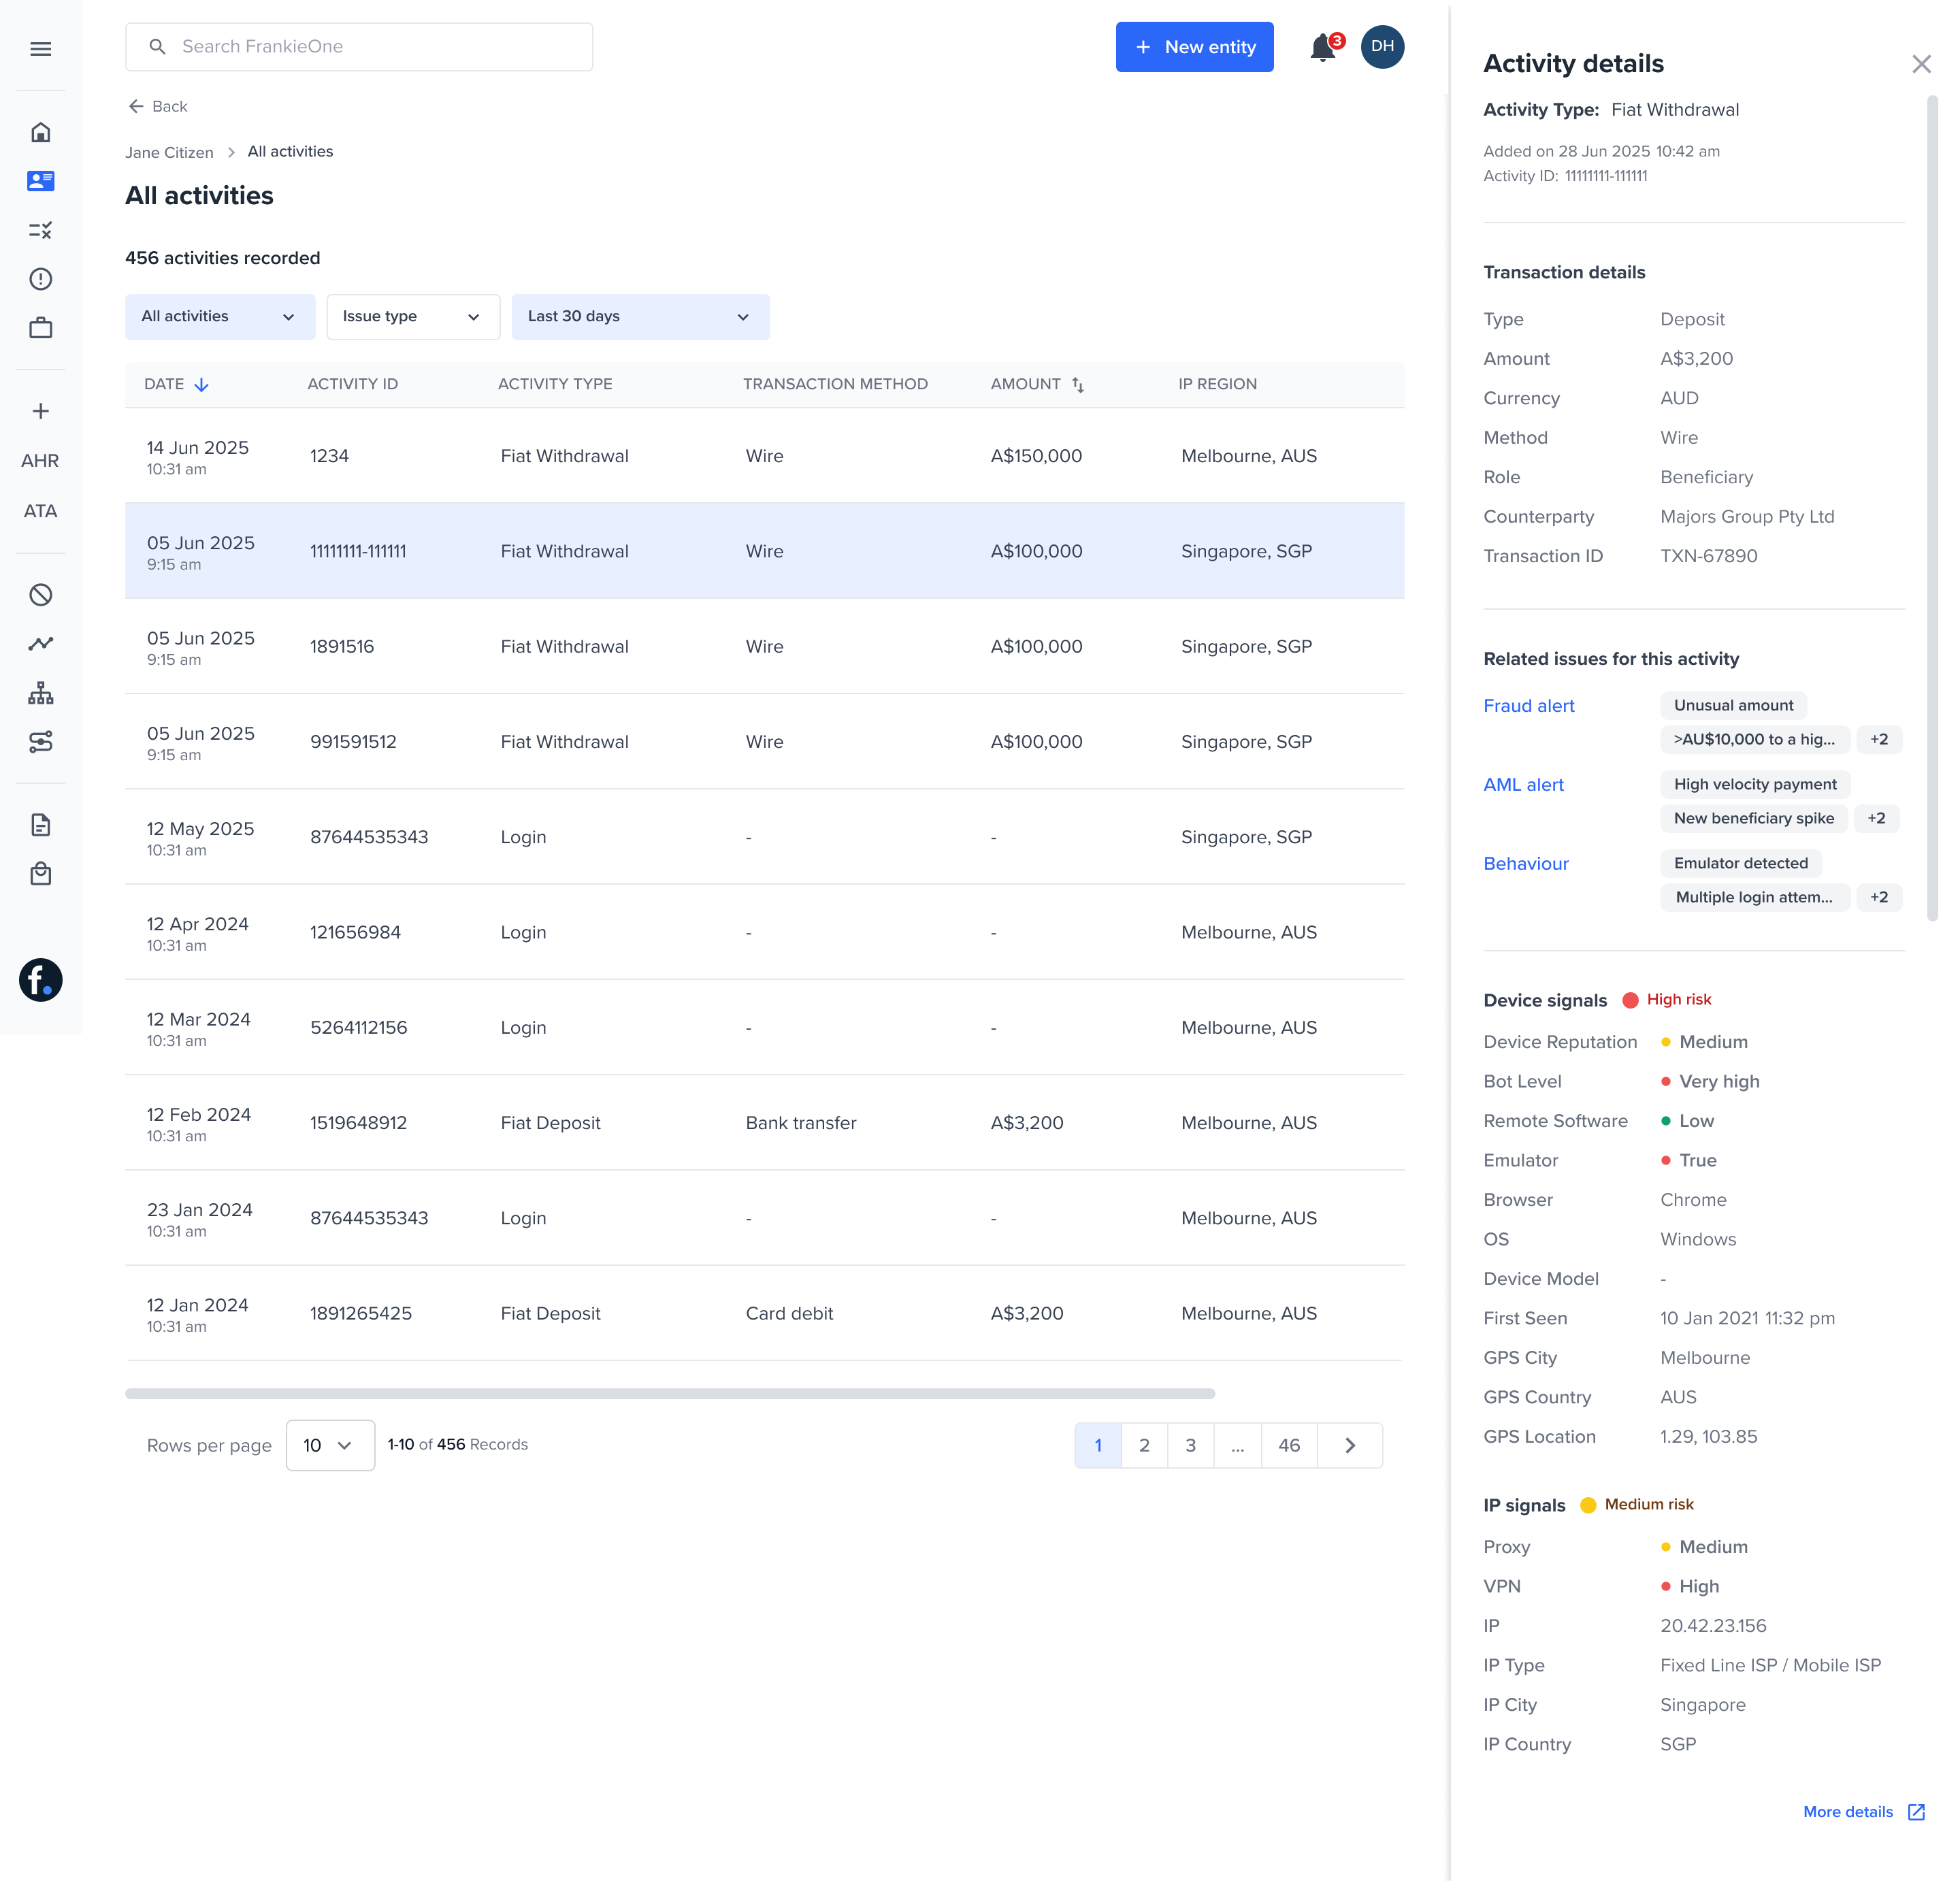Click the blocked circle icon in sidebar
Viewport: 1960px width, 1881px height.
pos(40,595)
